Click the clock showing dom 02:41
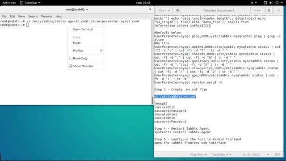 click(x=143, y=3)
